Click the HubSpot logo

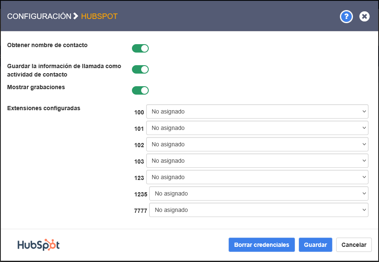tap(39, 245)
